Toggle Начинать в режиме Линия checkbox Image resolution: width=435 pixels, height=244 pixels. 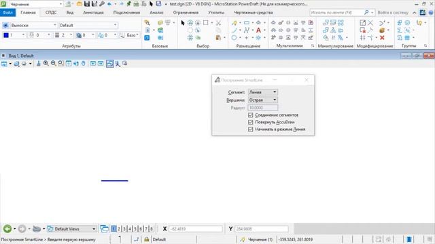[x=251, y=129]
